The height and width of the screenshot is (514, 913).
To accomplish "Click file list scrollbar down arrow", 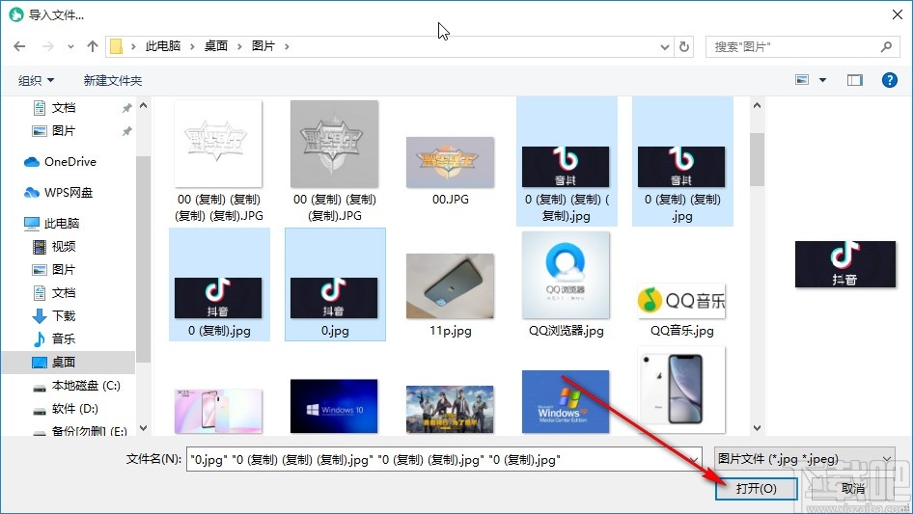I will click(757, 428).
